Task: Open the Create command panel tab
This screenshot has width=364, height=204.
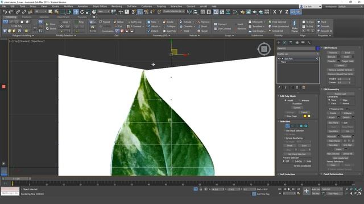Action: pos(279,42)
